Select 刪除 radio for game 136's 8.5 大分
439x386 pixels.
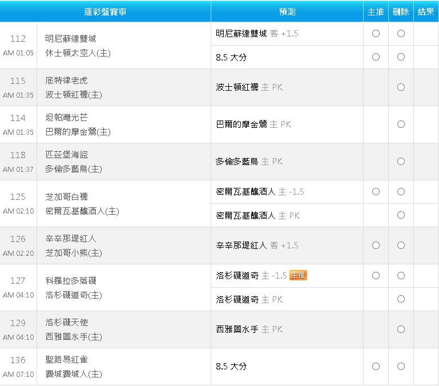[x=401, y=367]
